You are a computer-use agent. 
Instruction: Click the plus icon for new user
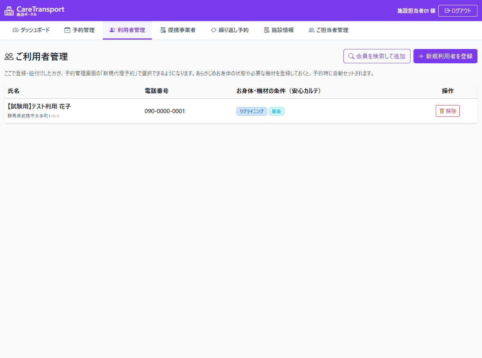point(421,56)
